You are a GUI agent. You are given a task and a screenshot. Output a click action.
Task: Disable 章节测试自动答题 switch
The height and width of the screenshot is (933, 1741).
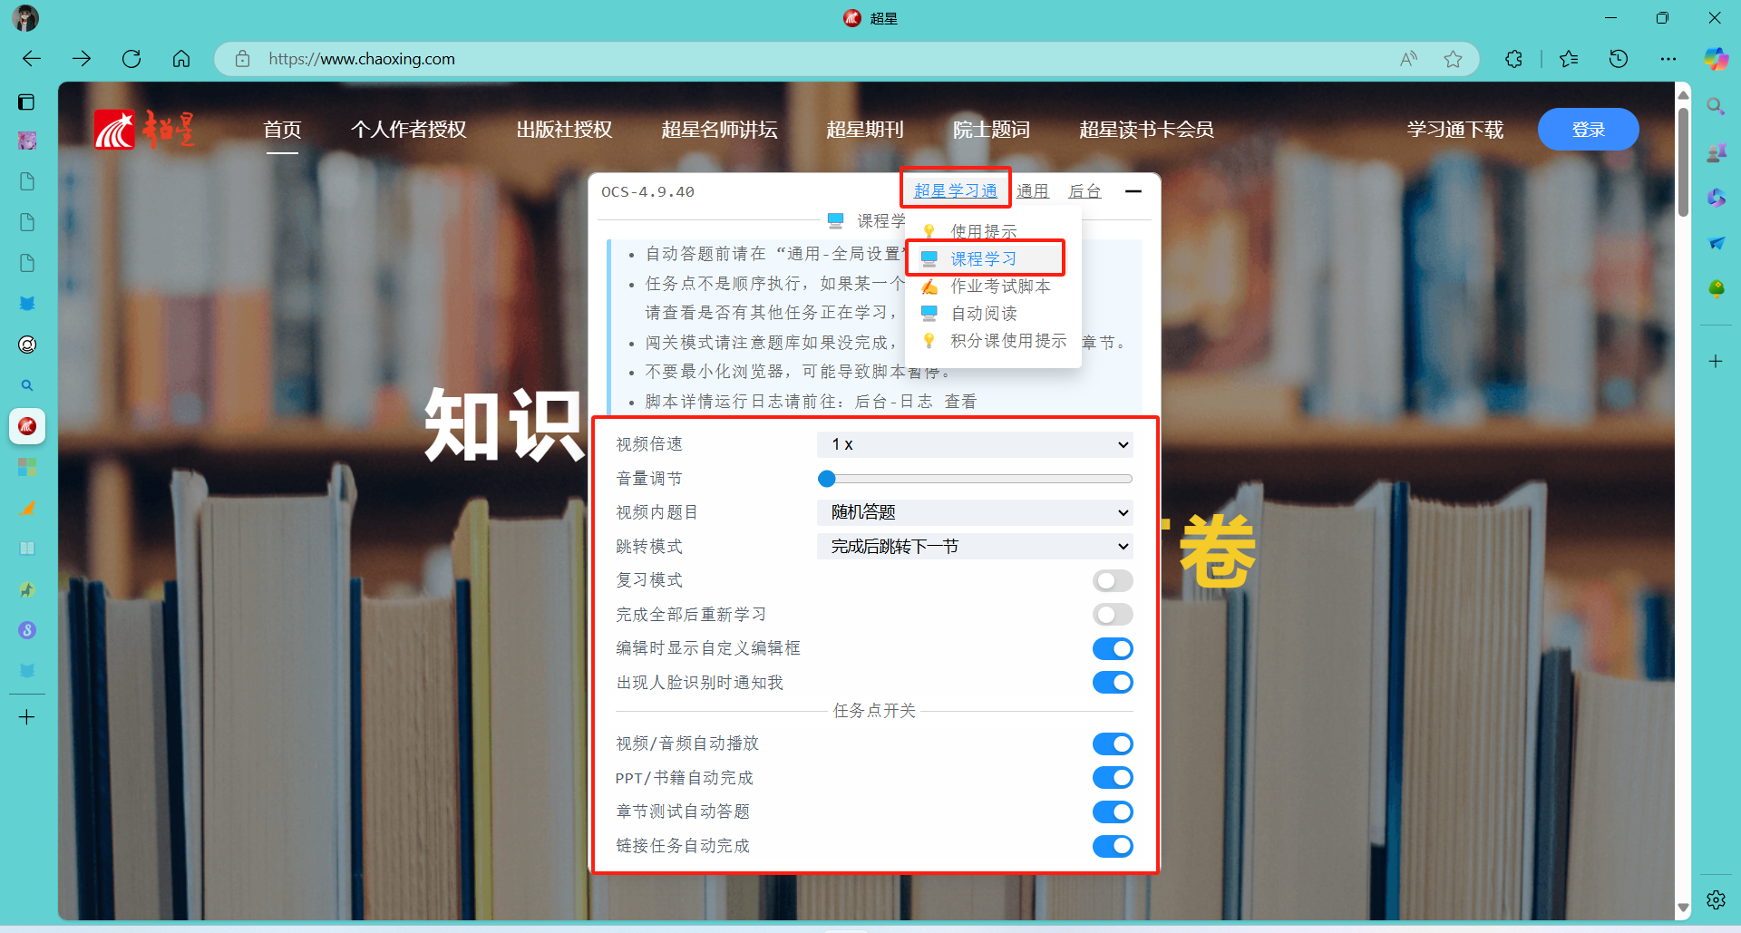(x=1113, y=812)
